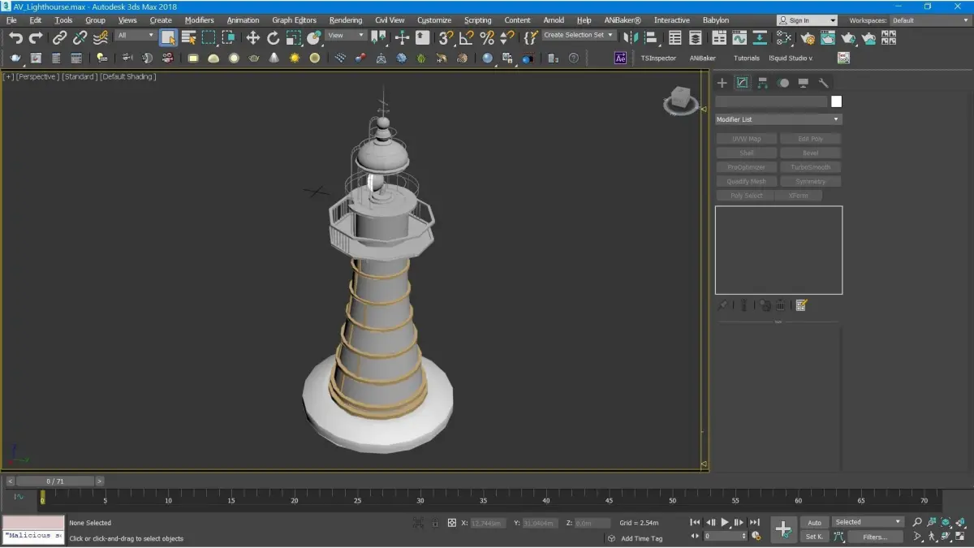Open the Modifiers menu
Screen dimensions: 974x548
pyautogui.click(x=200, y=20)
